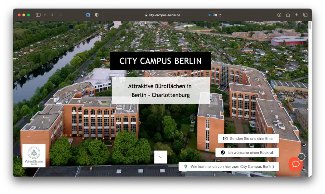325x194 pixels.
Task: Click the scroll-down chevron box
Action: click(161, 157)
